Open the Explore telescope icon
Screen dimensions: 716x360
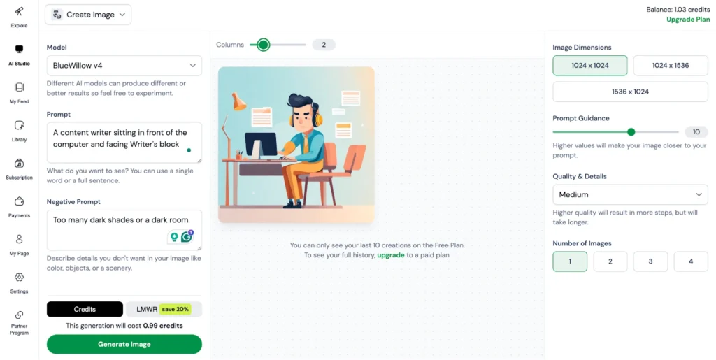(x=19, y=12)
